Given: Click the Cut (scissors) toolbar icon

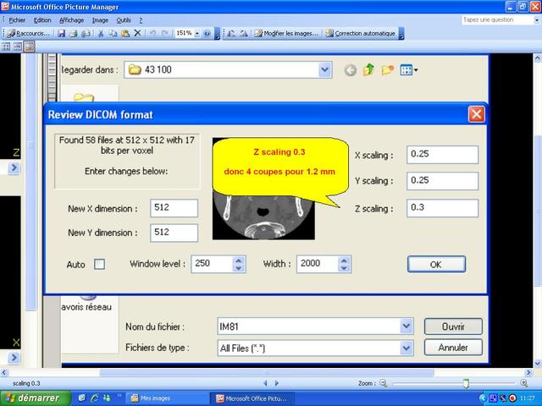Looking at the screenshot, I should tap(101, 34).
